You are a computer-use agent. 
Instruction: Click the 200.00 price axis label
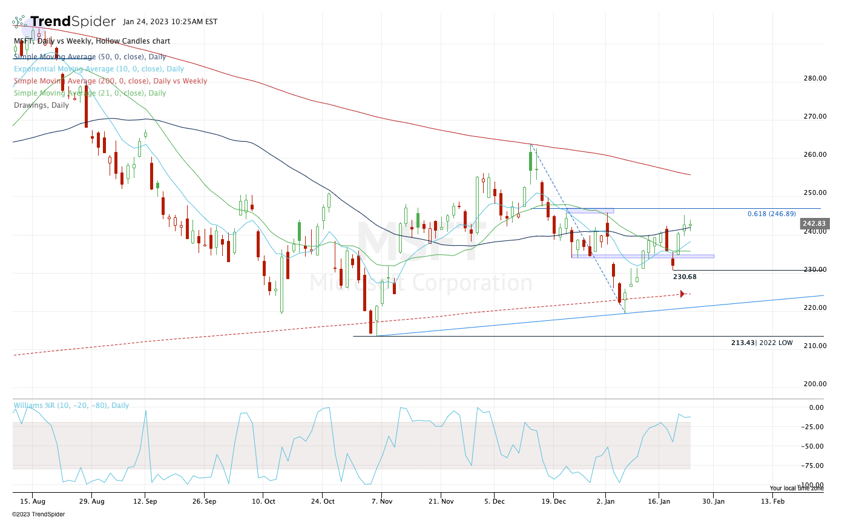815,384
